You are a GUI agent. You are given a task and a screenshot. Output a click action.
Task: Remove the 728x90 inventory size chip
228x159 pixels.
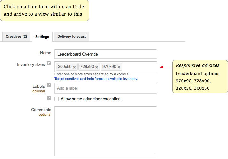click(97, 67)
